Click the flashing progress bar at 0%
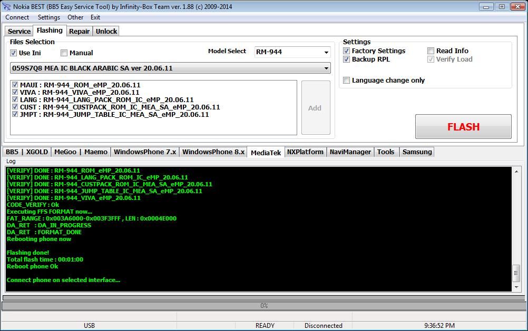Viewport: 528px width, 331px height. pos(263,306)
